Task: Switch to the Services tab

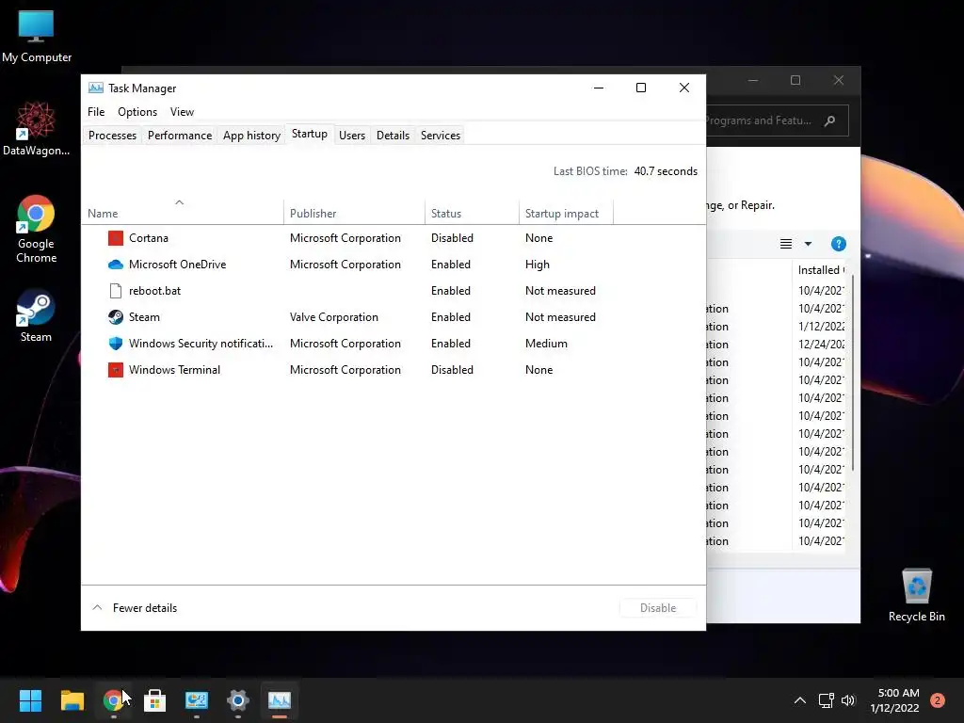Action: (x=441, y=136)
